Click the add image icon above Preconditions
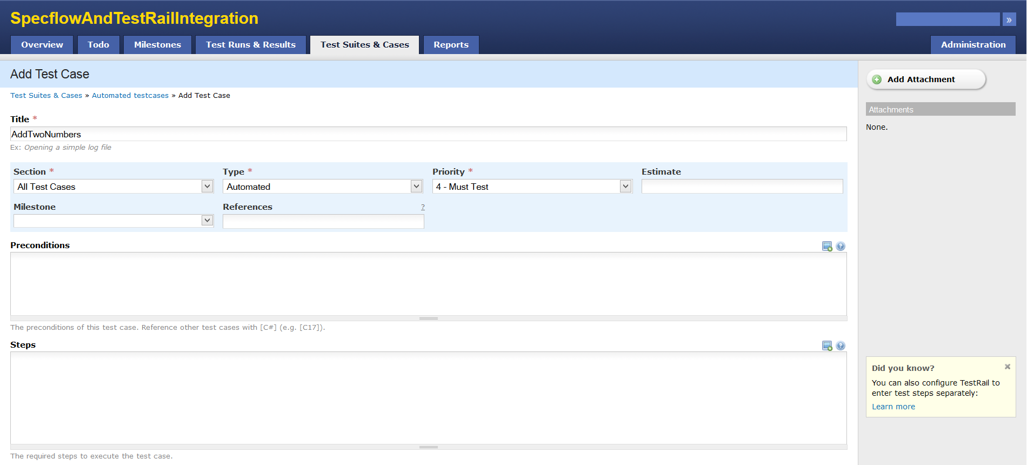This screenshot has height=465, width=1027. click(x=827, y=247)
